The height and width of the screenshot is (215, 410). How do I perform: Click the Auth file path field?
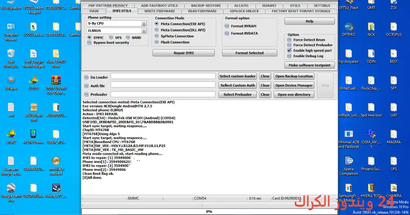click(163, 85)
